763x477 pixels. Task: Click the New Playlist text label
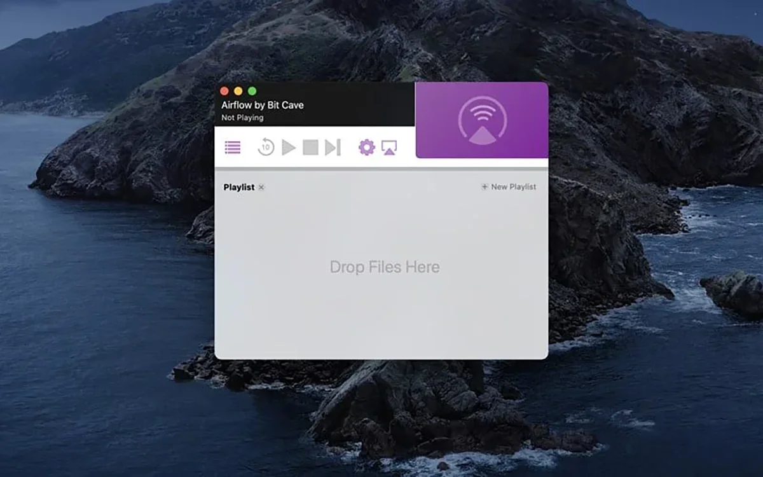tap(513, 187)
